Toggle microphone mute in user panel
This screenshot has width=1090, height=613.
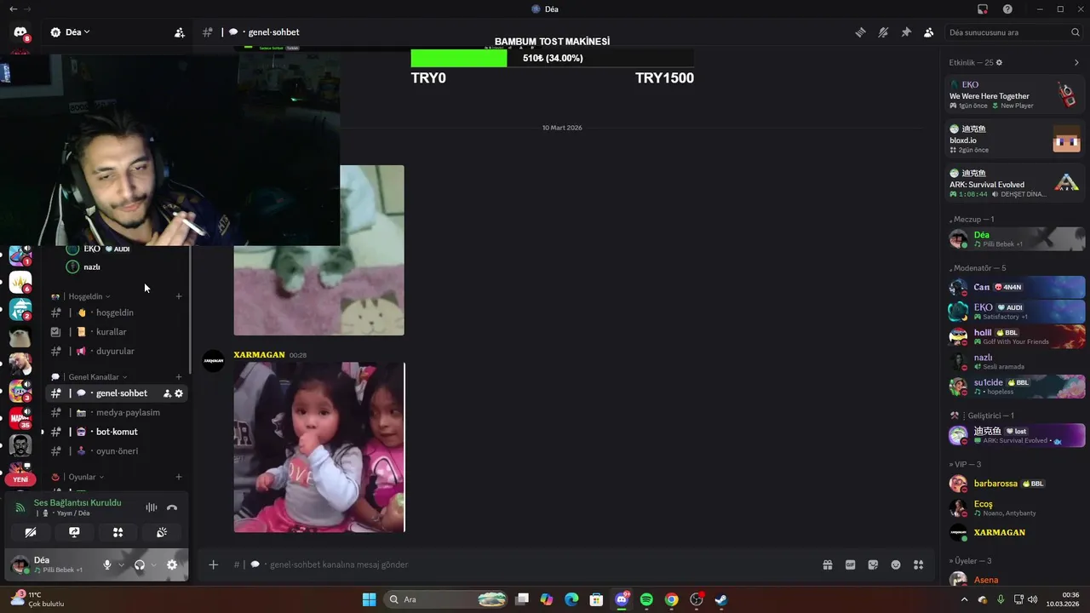pyautogui.click(x=106, y=564)
